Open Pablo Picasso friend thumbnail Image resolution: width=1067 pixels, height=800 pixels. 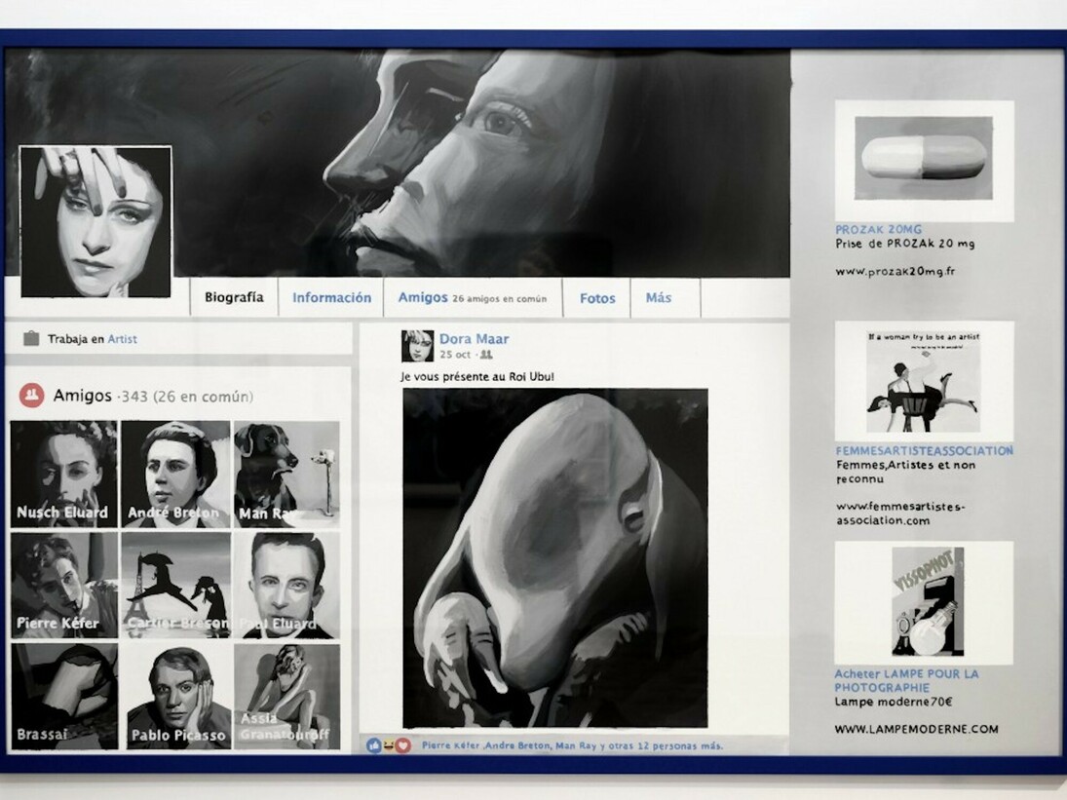(175, 697)
